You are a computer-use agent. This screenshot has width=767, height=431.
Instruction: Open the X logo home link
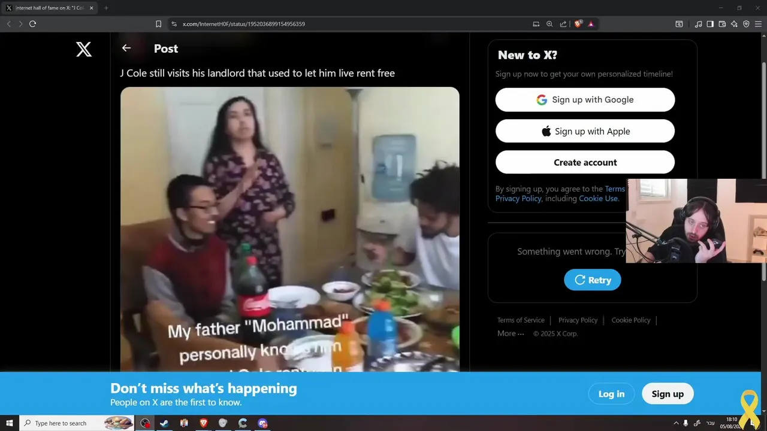[x=84, y=49]
